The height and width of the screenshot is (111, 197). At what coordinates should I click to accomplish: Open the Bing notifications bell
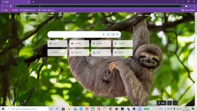pyautogui.click(x=167, y=15)
